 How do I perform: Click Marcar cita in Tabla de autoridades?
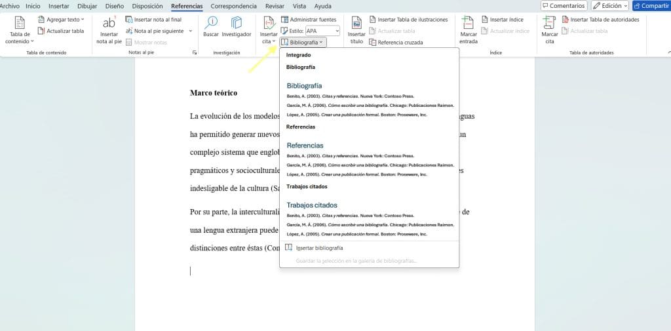550,30
